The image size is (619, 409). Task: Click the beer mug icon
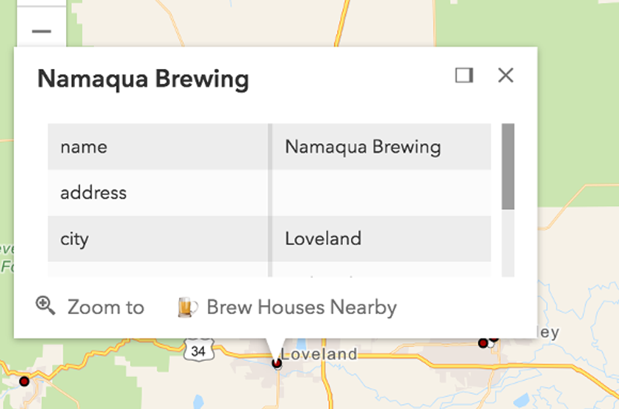click(188, 307)
